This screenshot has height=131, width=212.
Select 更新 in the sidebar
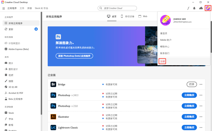click(x=11, y=29)
